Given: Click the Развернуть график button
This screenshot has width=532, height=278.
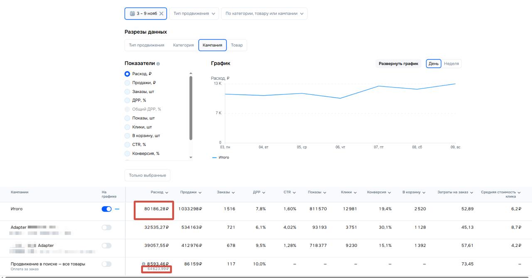Looking at the screenshot, I should [398, 64].
